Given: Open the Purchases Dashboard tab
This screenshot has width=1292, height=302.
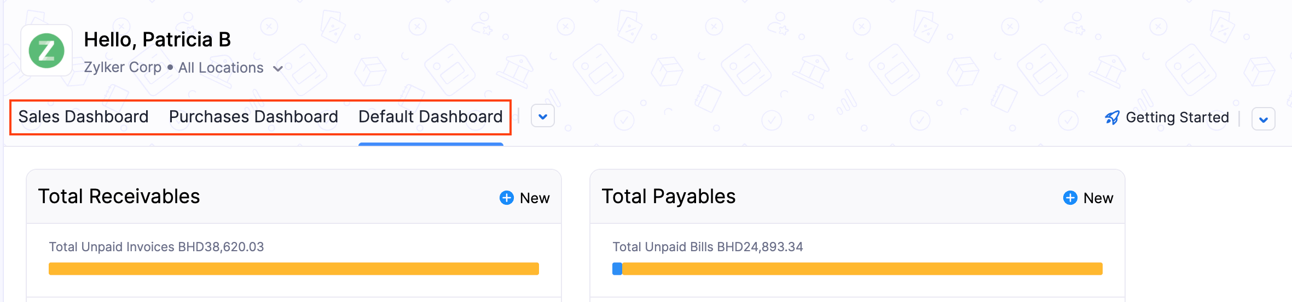Looking at the screenshot, I should (x=253, y=117).
